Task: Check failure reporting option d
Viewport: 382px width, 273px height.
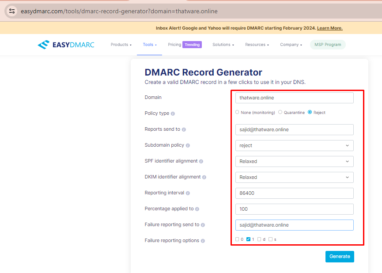Action: [x=259, y=239]
